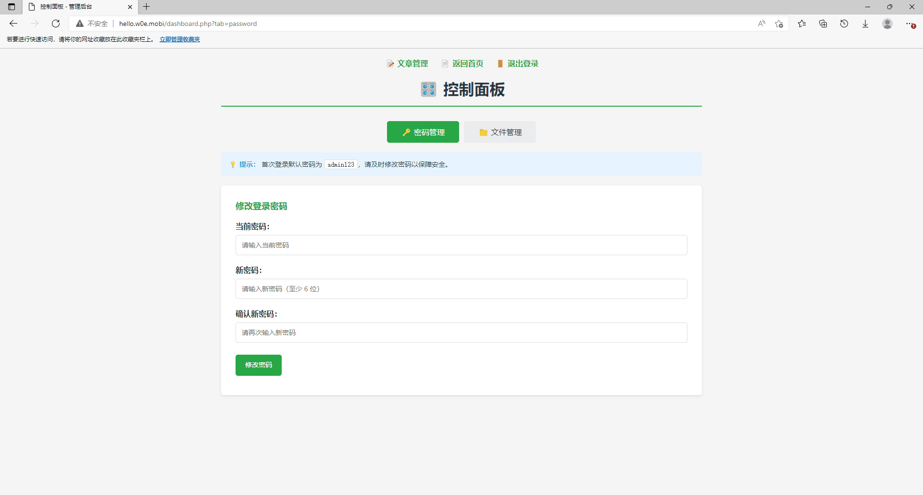Click the 退出登录 logout icon

[x=500, y=63]
